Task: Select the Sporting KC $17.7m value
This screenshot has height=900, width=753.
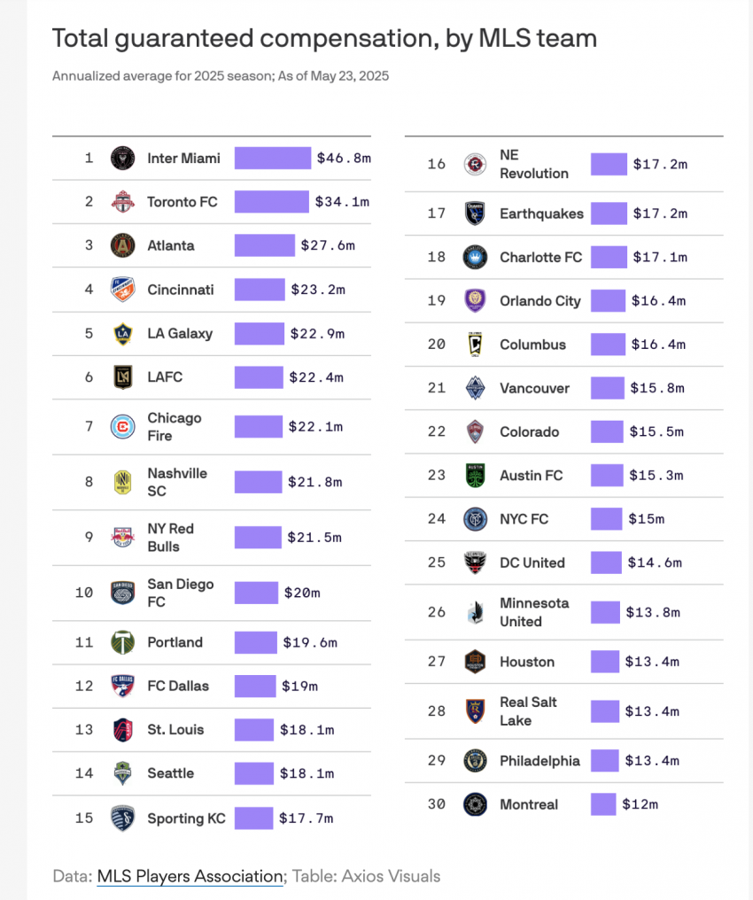Action: [x=306, y=819]
